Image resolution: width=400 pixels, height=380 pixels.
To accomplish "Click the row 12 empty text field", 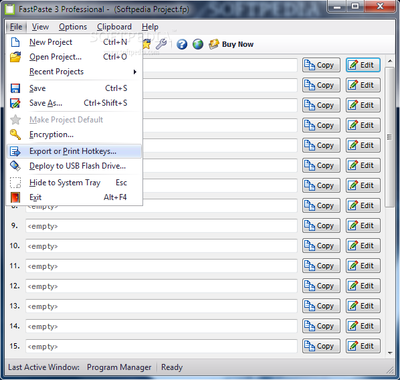I will [161, 286].
